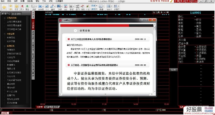Switch to the 资讯中心 sidebar tab
Screen dimensions: 215x115
pos(6,14)
